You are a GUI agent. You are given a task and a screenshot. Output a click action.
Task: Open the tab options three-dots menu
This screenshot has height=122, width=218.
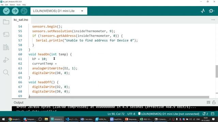[x=213, y=20]
